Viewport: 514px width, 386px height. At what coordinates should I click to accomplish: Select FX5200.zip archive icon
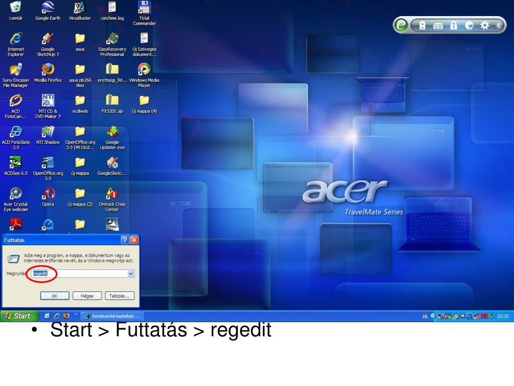click(112, 104)
